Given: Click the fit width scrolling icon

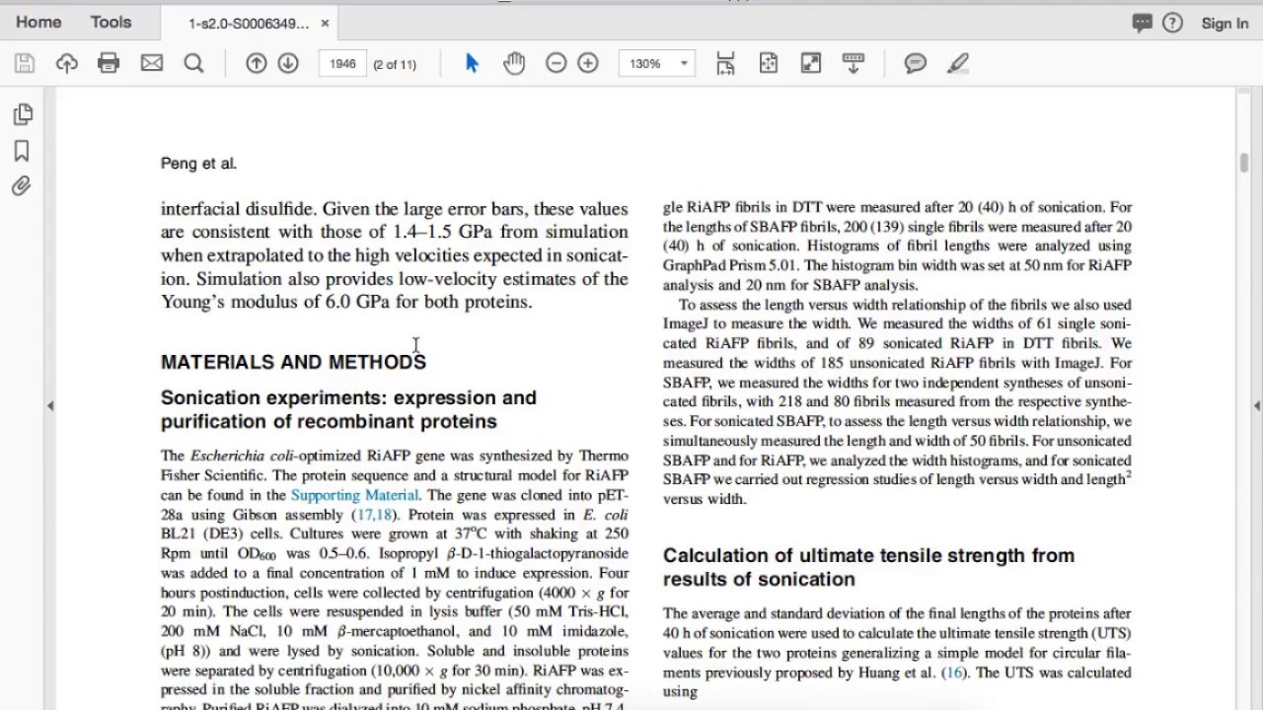Looking at the screenshot, I should click(725, 63).
